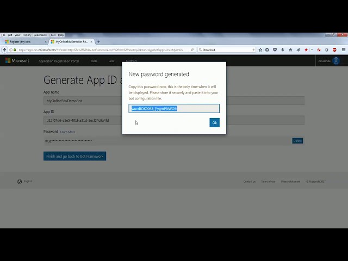
Task: Click the globe language icon in the footer
Action: click(20, 182)
